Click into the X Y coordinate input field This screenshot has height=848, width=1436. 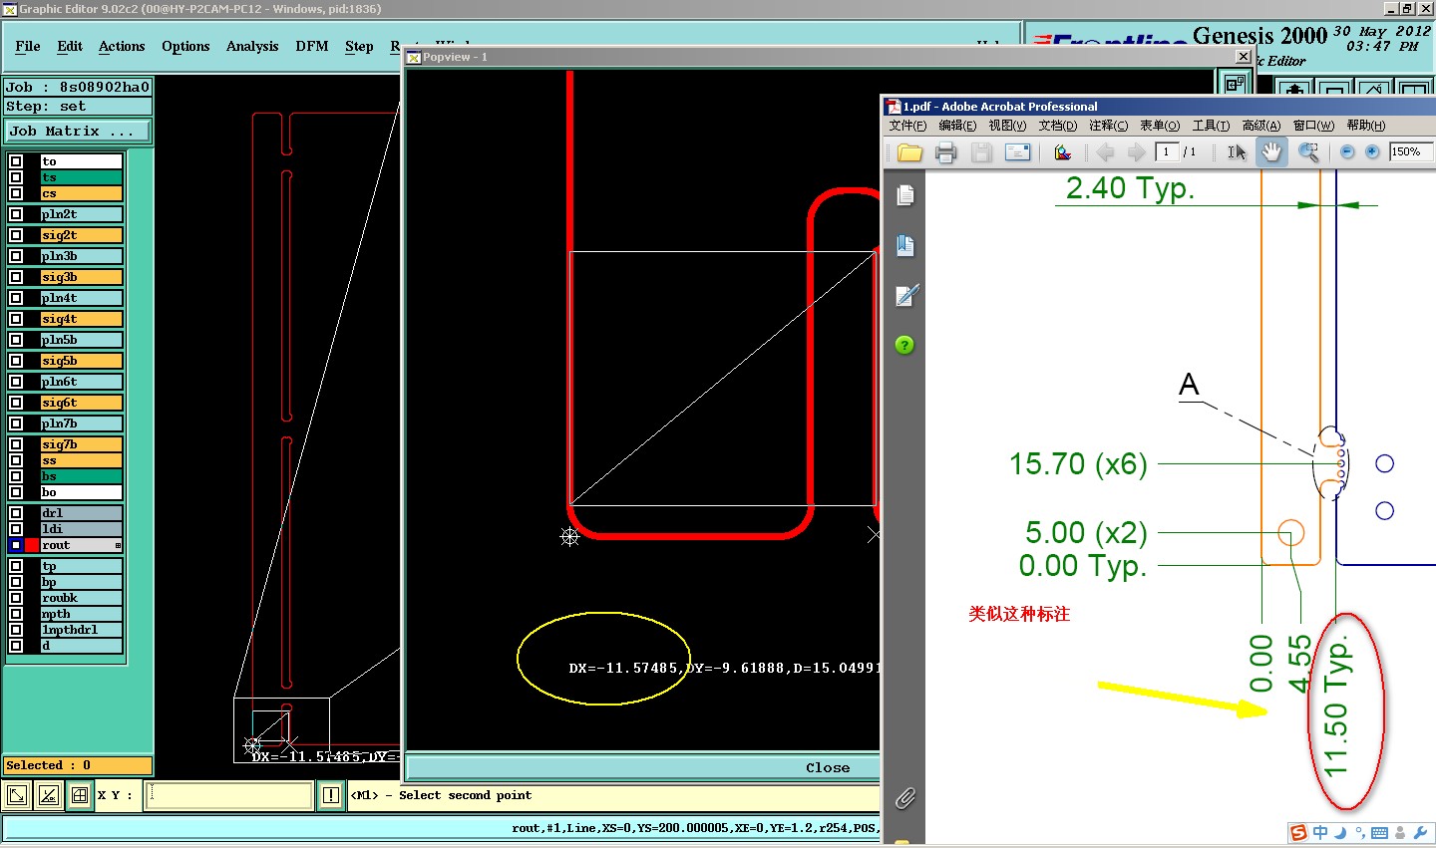coord(229,795)
